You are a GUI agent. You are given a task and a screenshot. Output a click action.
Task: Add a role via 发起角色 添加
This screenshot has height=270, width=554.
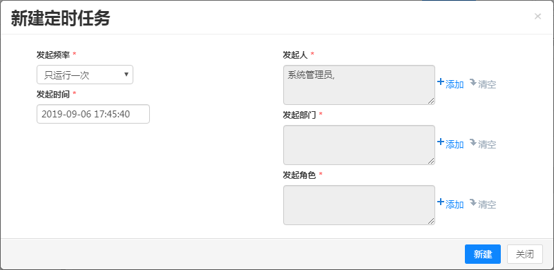450,204
